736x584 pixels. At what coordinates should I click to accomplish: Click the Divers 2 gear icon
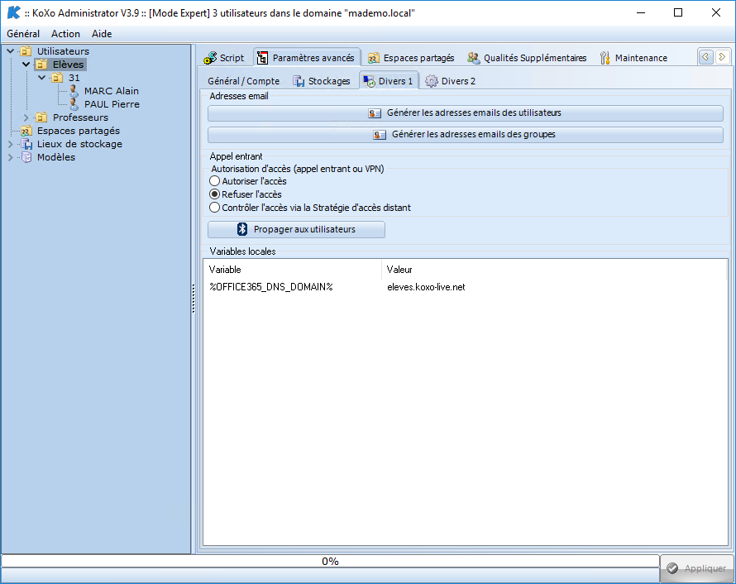click(432, 81)
